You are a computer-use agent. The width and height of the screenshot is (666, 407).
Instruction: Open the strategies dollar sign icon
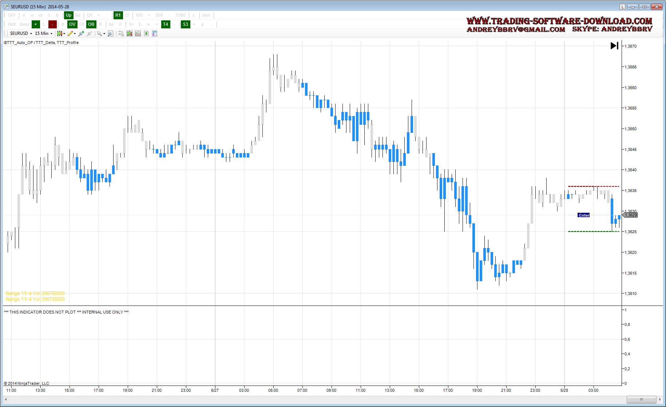(146, 33)
